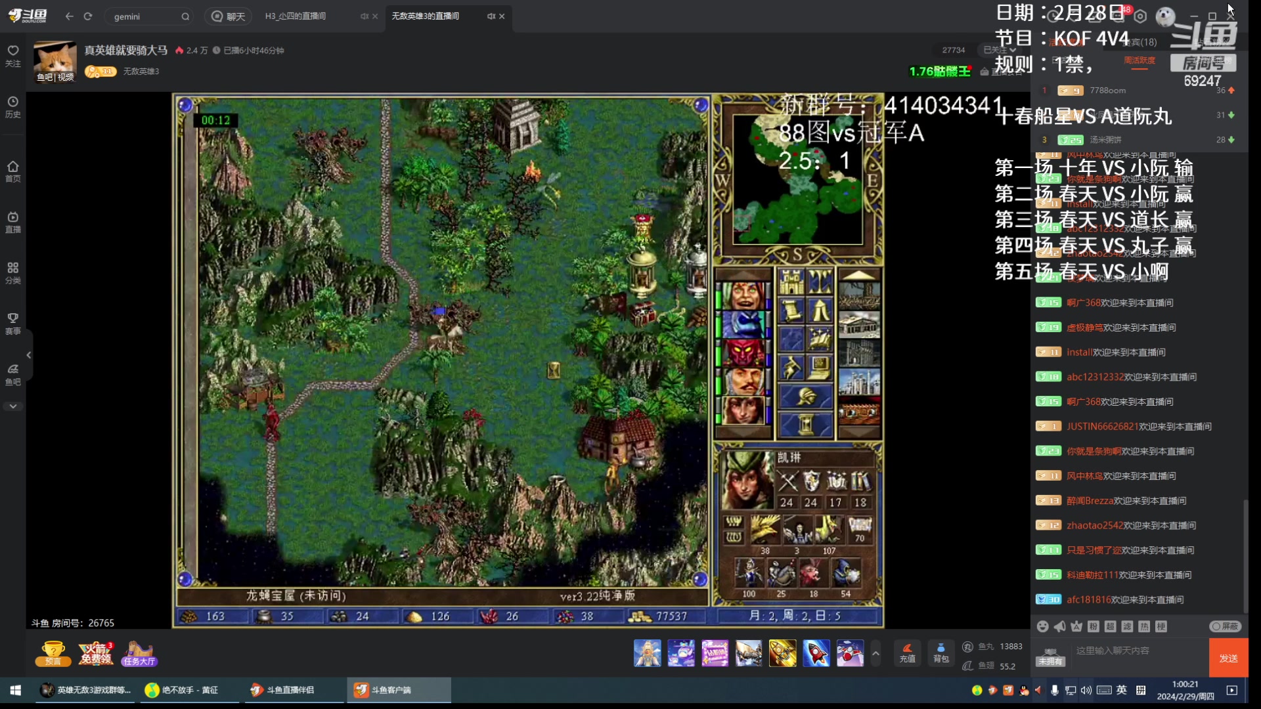1261x709 pixels.
Task: Open Yuba (鱼吧) in the sidebar
Action: point(13,375)
